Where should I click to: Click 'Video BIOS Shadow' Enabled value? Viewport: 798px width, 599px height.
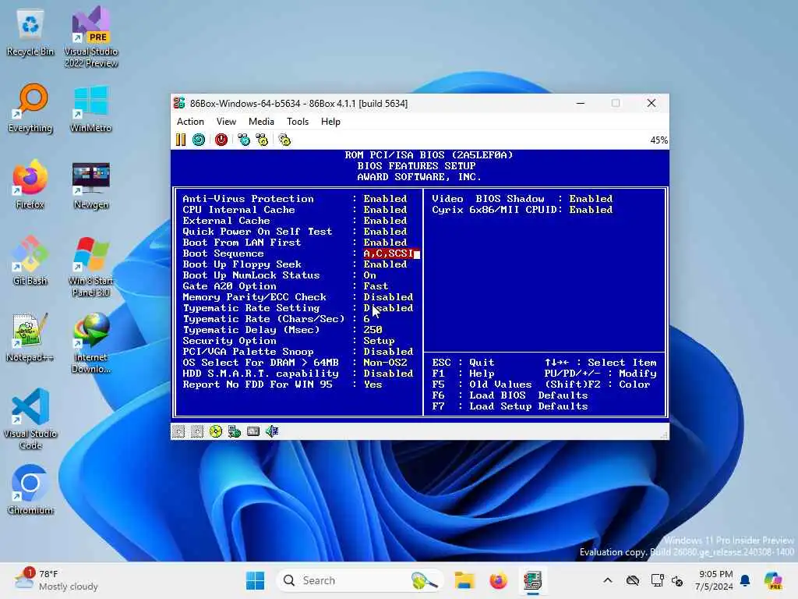tap(591, 199)
